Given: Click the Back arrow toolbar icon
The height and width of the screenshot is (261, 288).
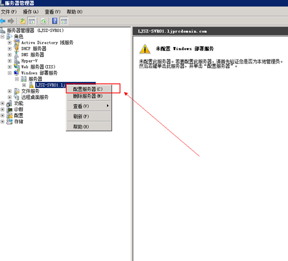Looking at the screenshot, I should tap(3, 21).
